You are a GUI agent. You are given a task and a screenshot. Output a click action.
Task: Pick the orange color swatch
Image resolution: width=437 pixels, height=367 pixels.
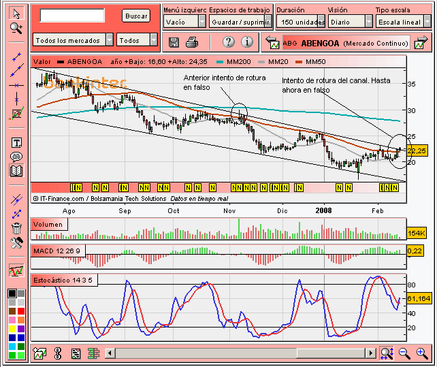point(21,320)
